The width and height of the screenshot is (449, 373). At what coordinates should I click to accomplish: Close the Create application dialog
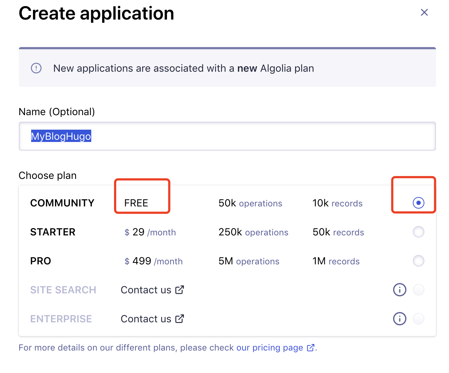tap(424, 13)
